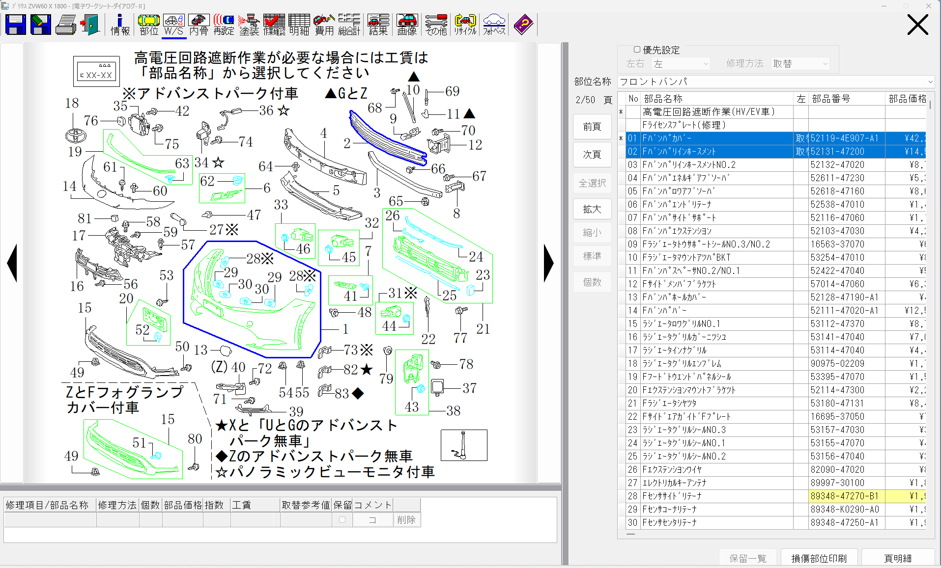Click the purple help book icon
The height and width of the screenshot is (568, 941).
click(x=523, y=25)
